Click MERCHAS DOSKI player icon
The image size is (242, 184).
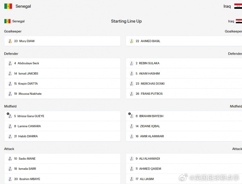[132, 84]
